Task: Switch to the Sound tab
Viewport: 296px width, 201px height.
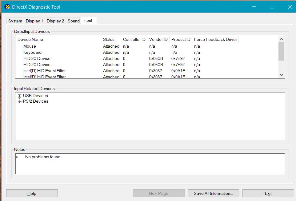Action: click(x=74, y=21)
